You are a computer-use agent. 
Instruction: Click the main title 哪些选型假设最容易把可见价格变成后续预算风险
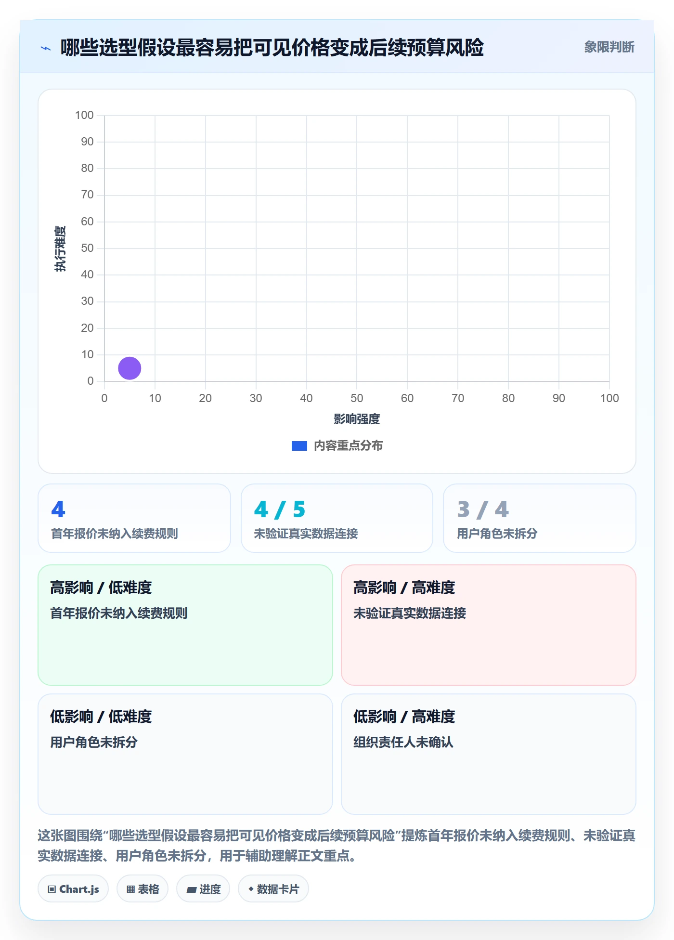(x=272, y=48)
